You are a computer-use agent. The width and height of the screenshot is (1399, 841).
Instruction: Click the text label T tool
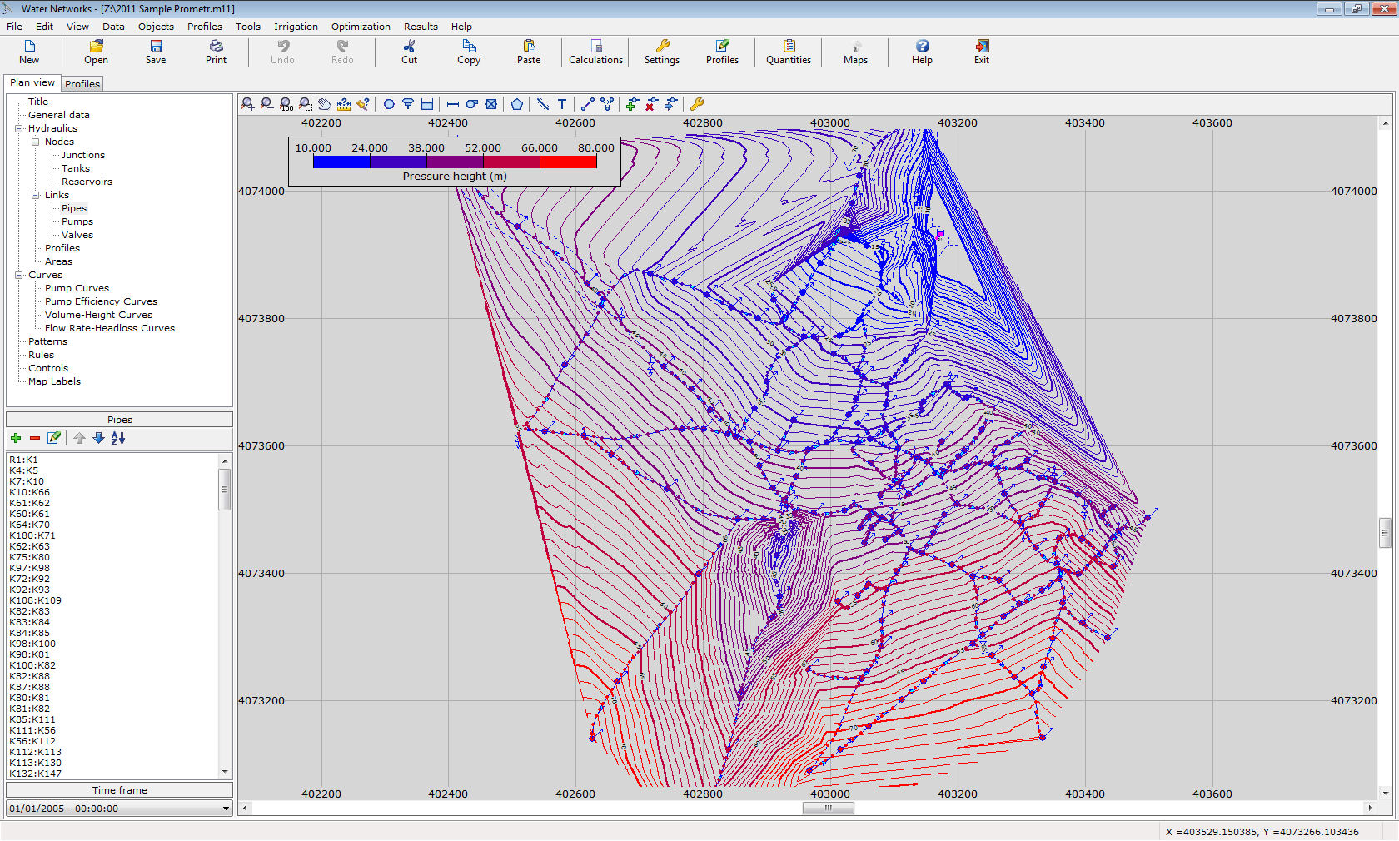coord(562,104)
